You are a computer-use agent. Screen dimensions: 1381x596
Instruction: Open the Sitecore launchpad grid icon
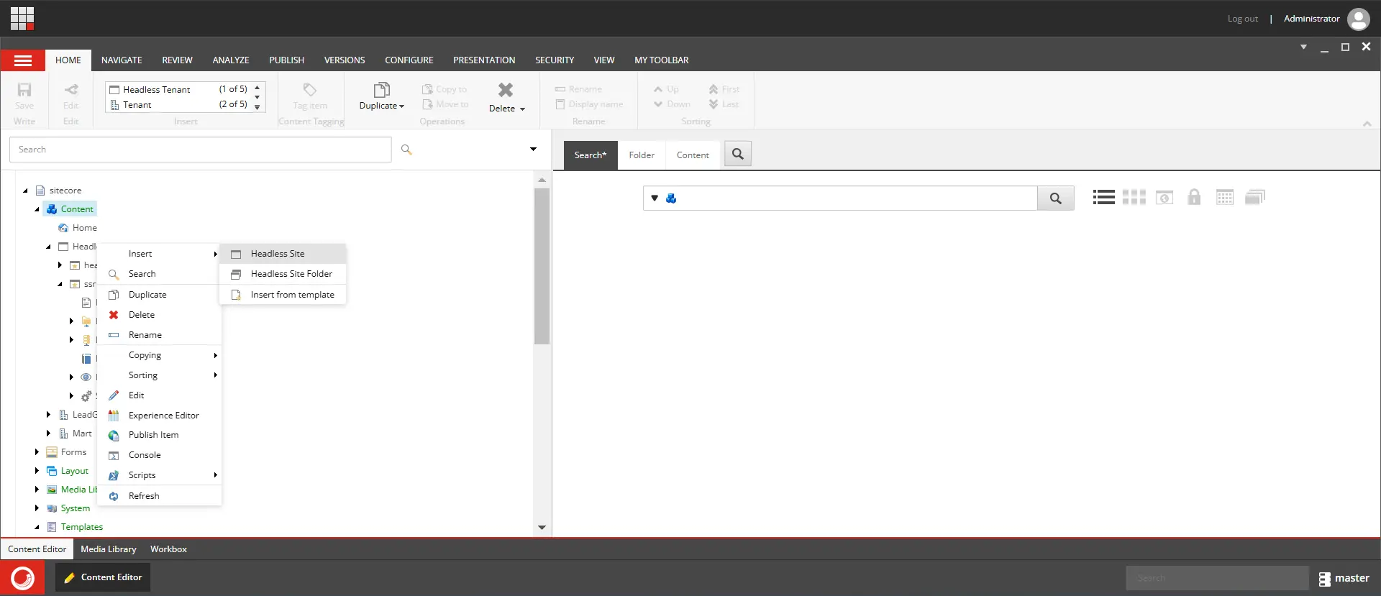[22, 19]
